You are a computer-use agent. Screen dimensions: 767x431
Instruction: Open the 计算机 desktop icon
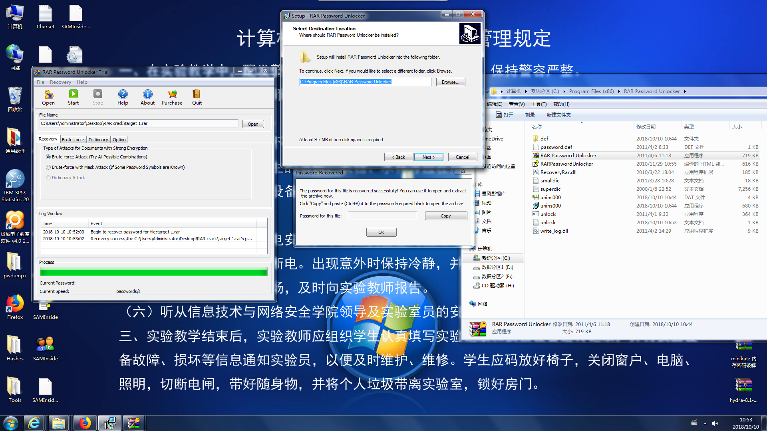(x=15, y=17)
